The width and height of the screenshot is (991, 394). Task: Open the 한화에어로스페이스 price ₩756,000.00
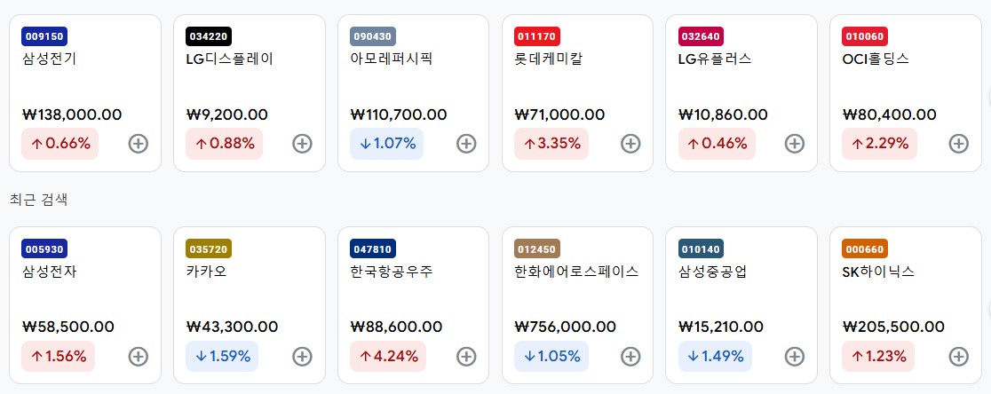tap(565, 327)
